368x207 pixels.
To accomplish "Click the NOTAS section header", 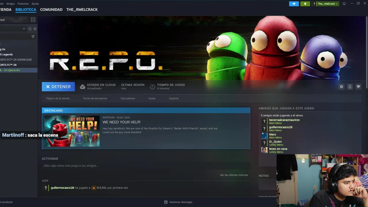I will 264,176.
